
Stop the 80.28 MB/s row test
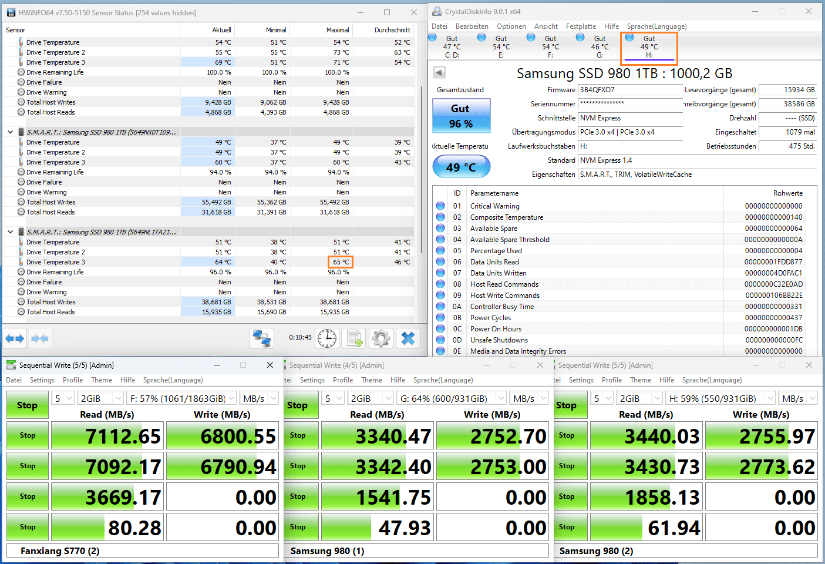click(27, 527)
